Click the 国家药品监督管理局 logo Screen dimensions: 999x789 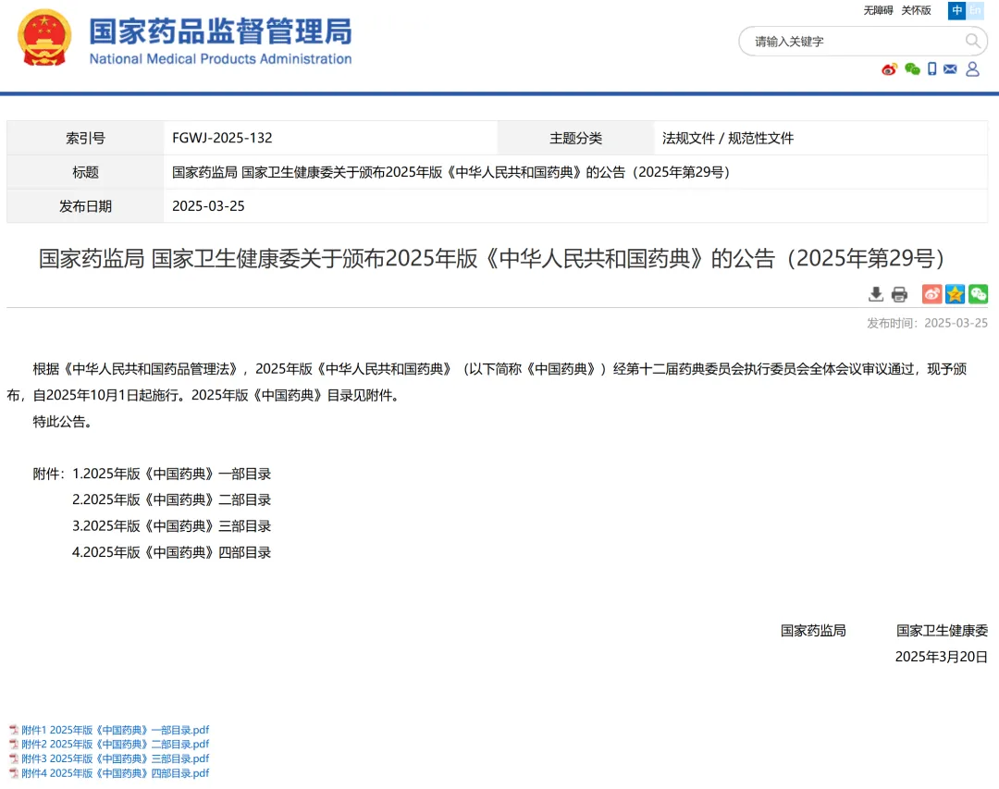tap(185, 39)
